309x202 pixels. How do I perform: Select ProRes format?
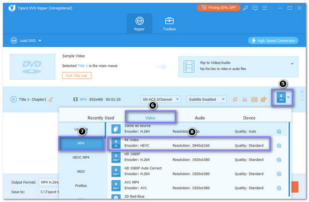coord(81,186)
